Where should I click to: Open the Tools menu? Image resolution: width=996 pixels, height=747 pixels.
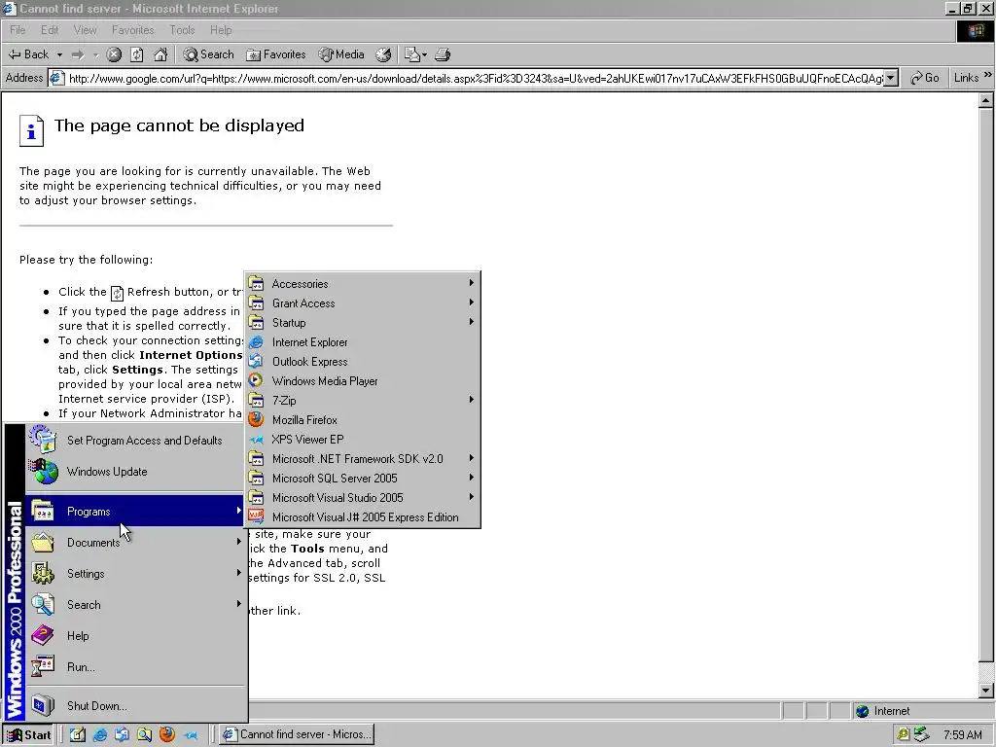[182, 30]
